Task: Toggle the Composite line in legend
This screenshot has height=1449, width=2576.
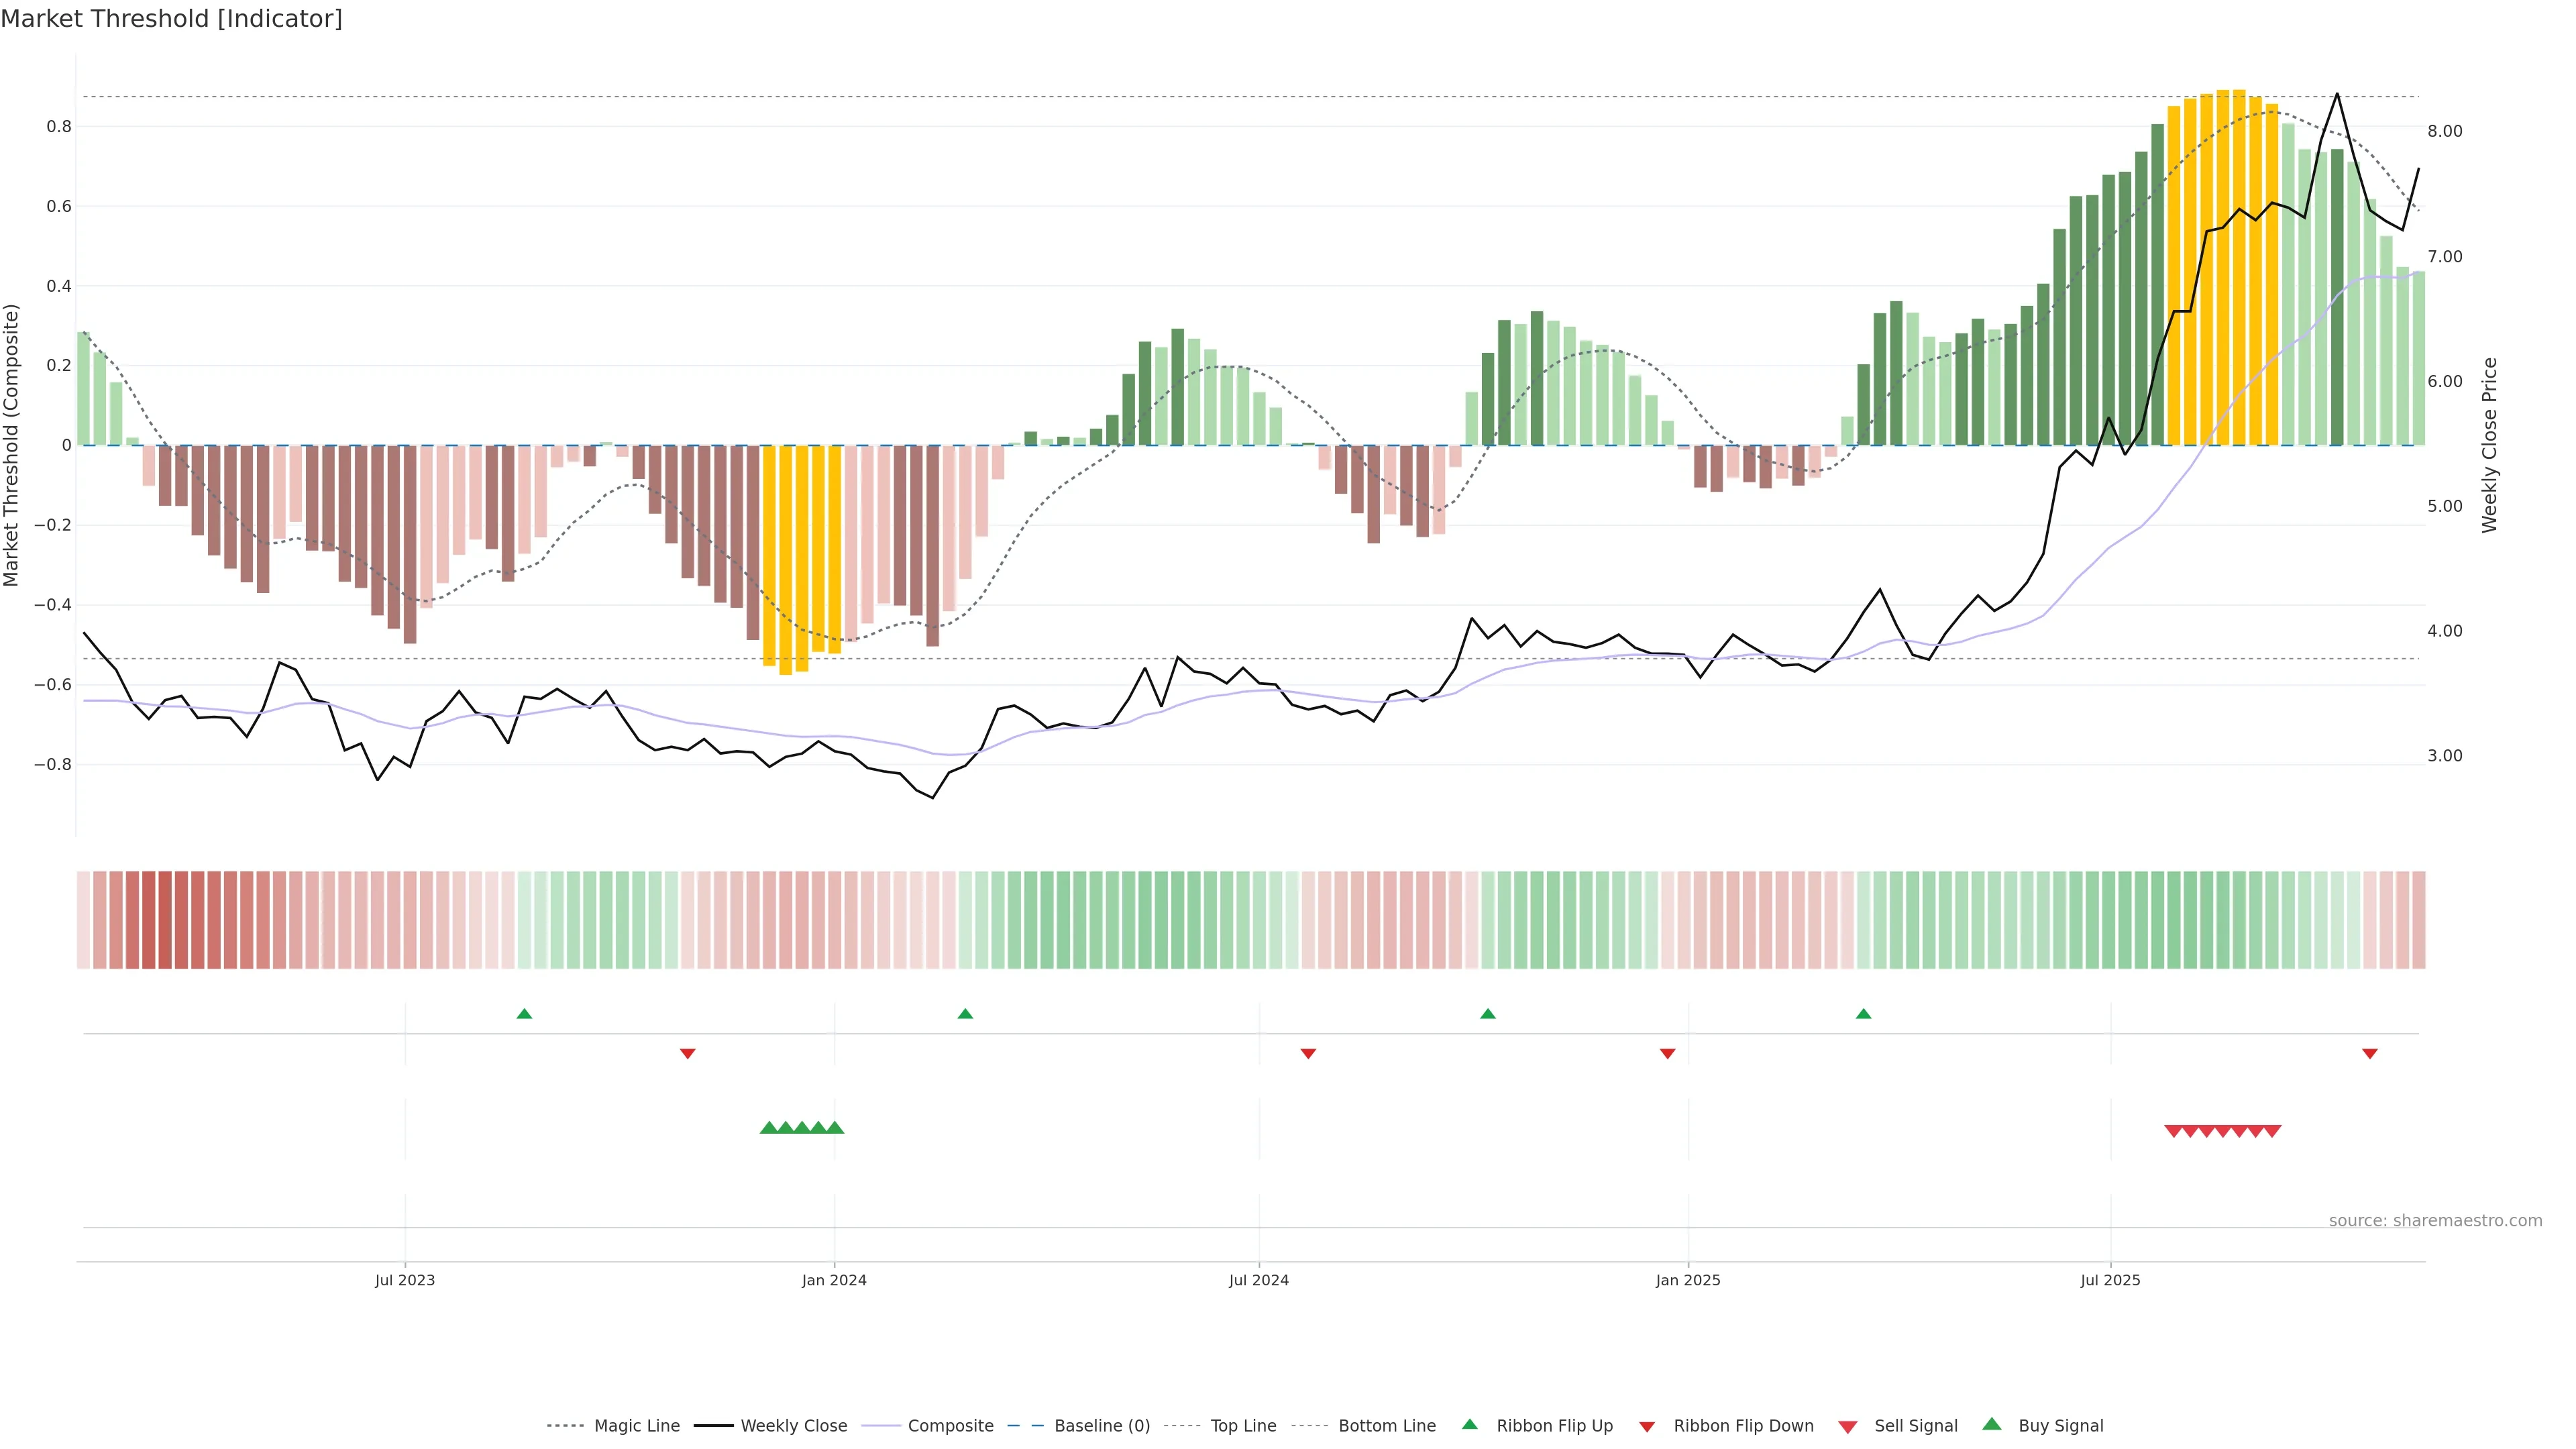Action: click(950, 1426)
